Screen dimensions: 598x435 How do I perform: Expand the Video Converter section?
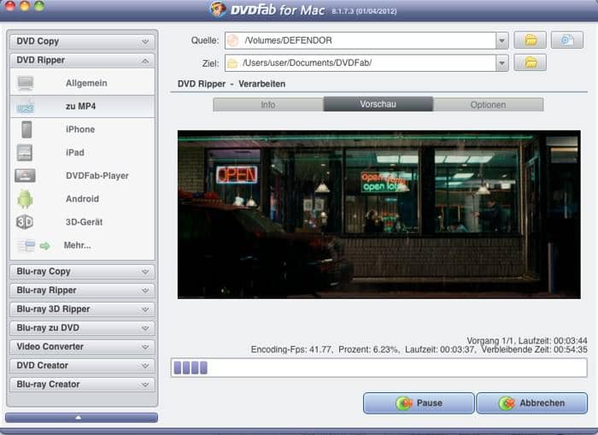(x=82, y=346)
